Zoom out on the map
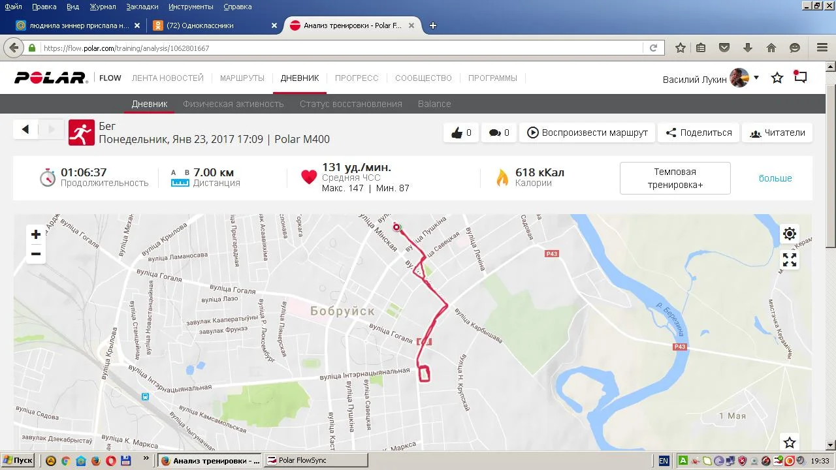Screen dimensions: 836x470 point(36,254)
